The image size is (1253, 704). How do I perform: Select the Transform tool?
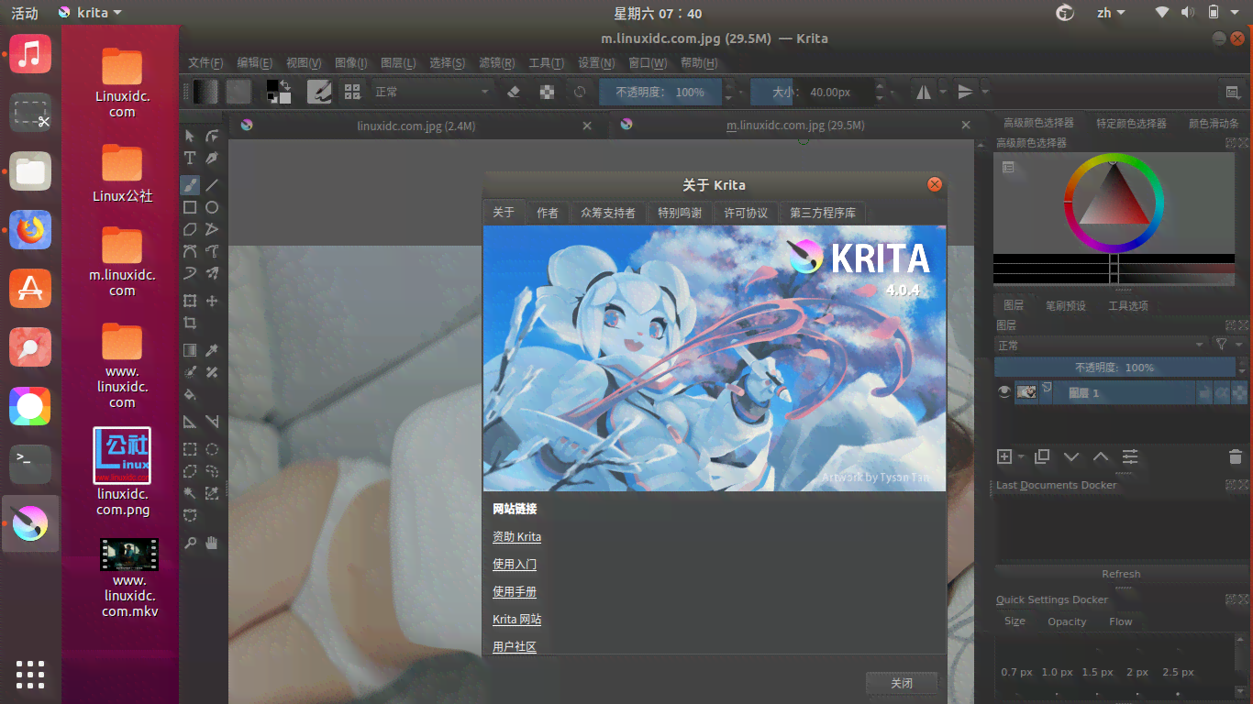point(190,301)
